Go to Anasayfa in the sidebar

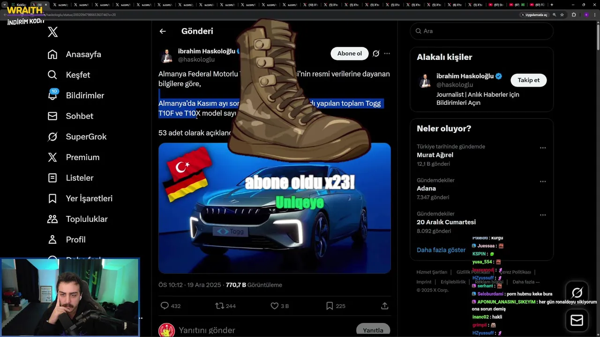click(75, 54)
